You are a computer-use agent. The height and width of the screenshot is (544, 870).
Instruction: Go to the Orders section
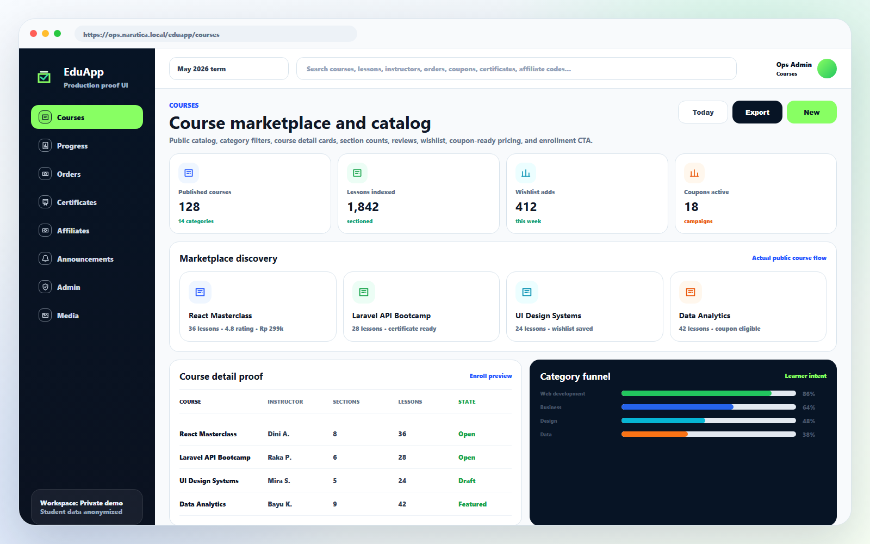tap(87, 174)
